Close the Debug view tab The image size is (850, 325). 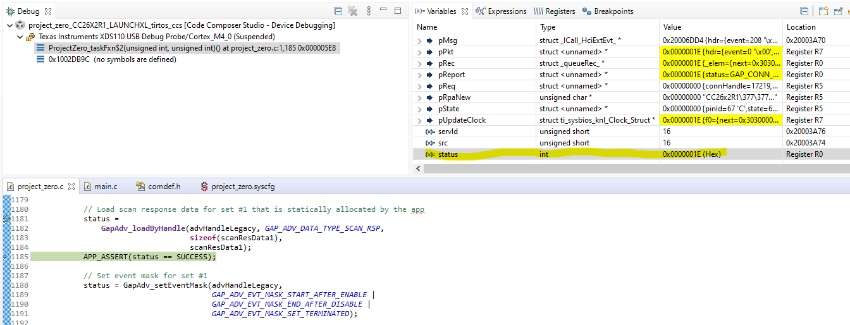[48, 11]
